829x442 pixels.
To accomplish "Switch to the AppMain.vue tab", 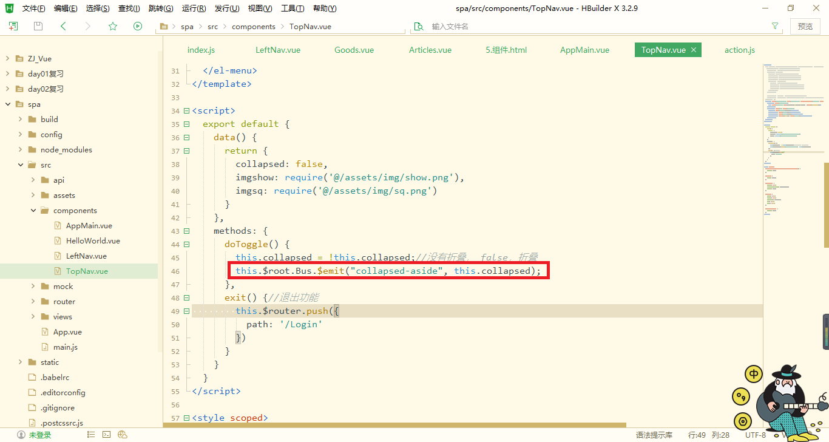I will 584,50.
